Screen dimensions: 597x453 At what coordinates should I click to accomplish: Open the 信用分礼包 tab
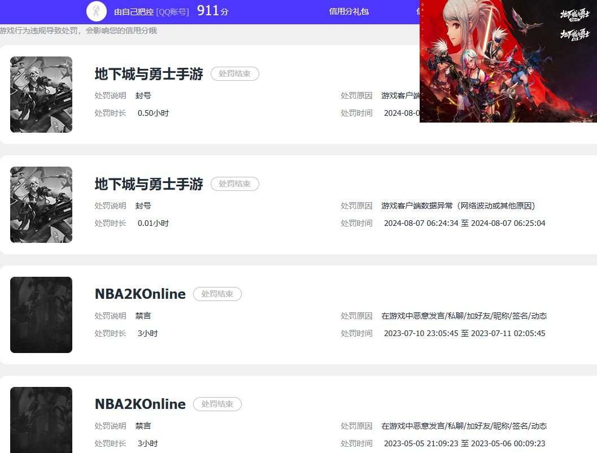coord(348,11)
